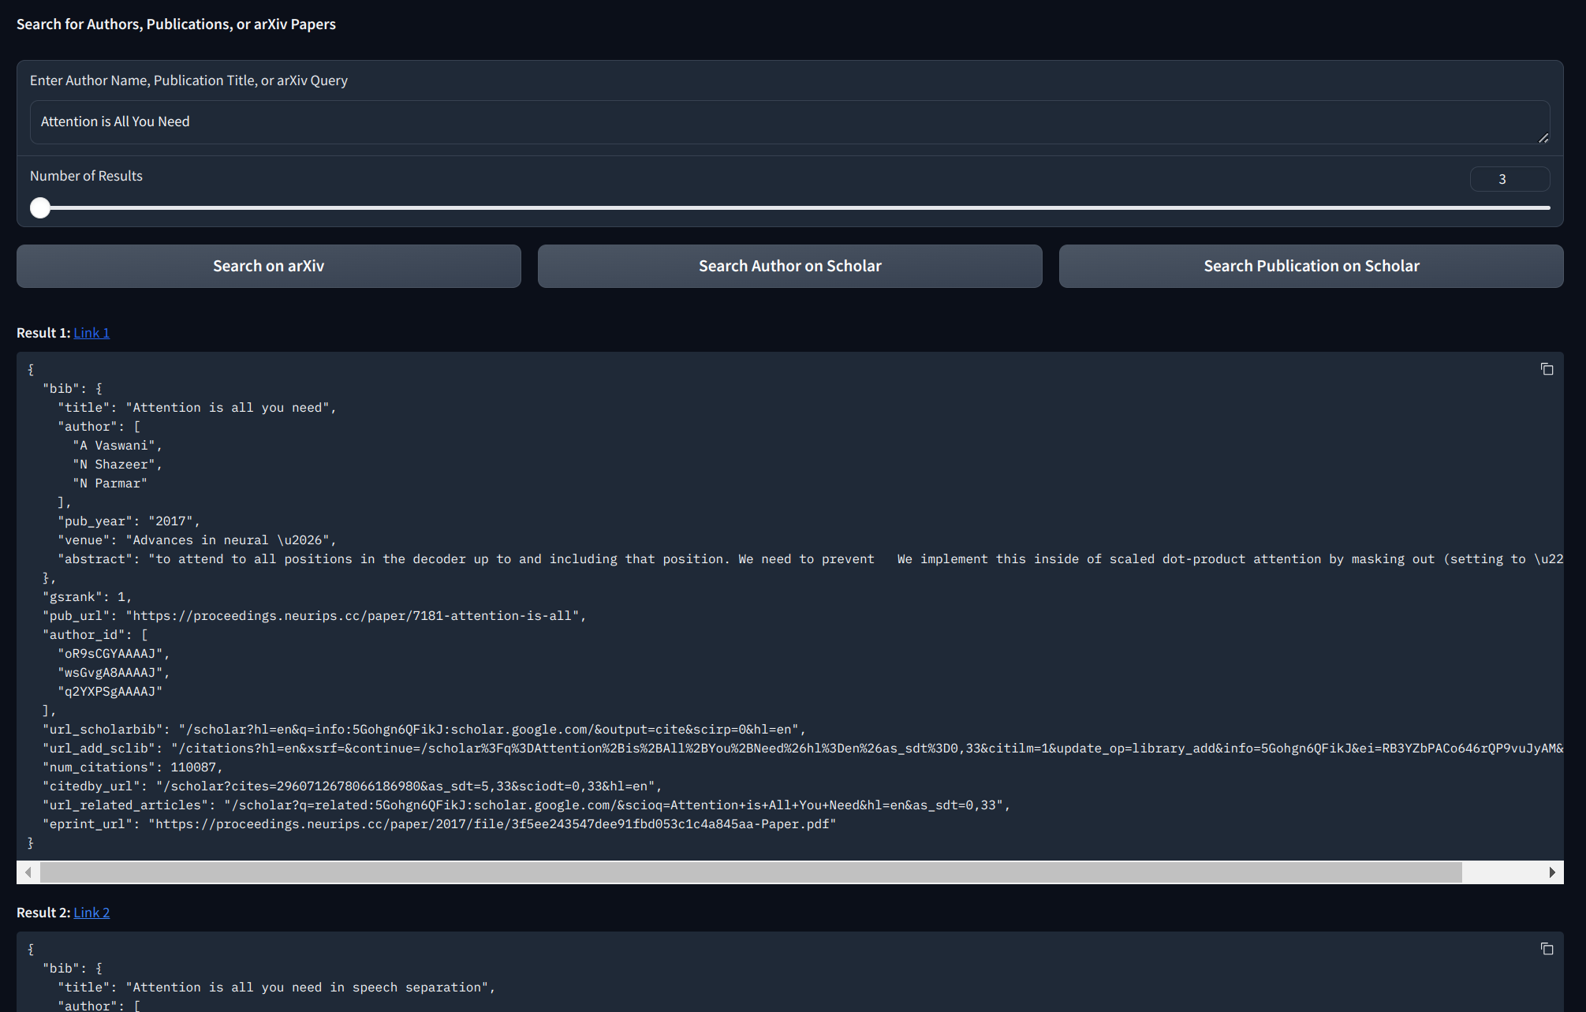
Task: Focus the Number of Results number box
Action: (x=1509, y=179)
